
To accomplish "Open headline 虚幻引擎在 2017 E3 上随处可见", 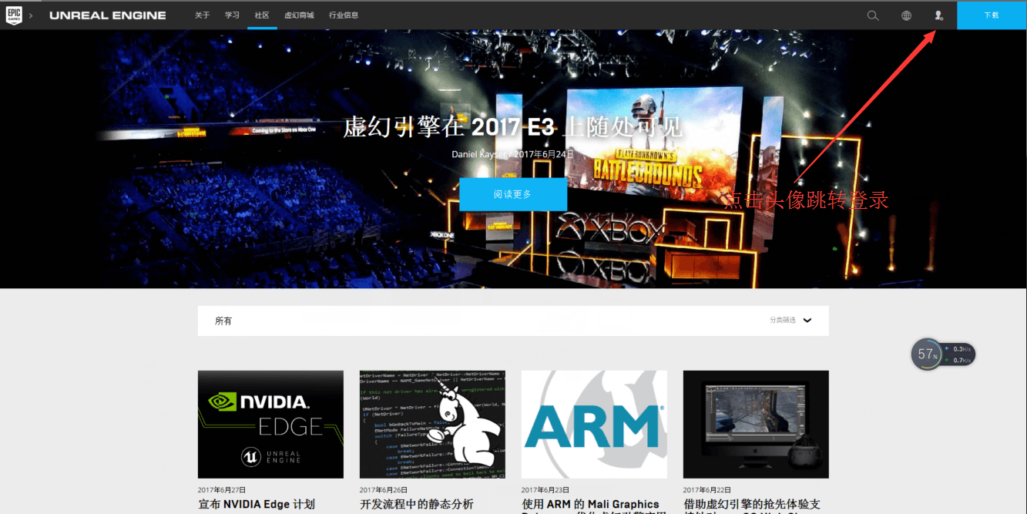I will pyautogui.click(x=513, y=127).
